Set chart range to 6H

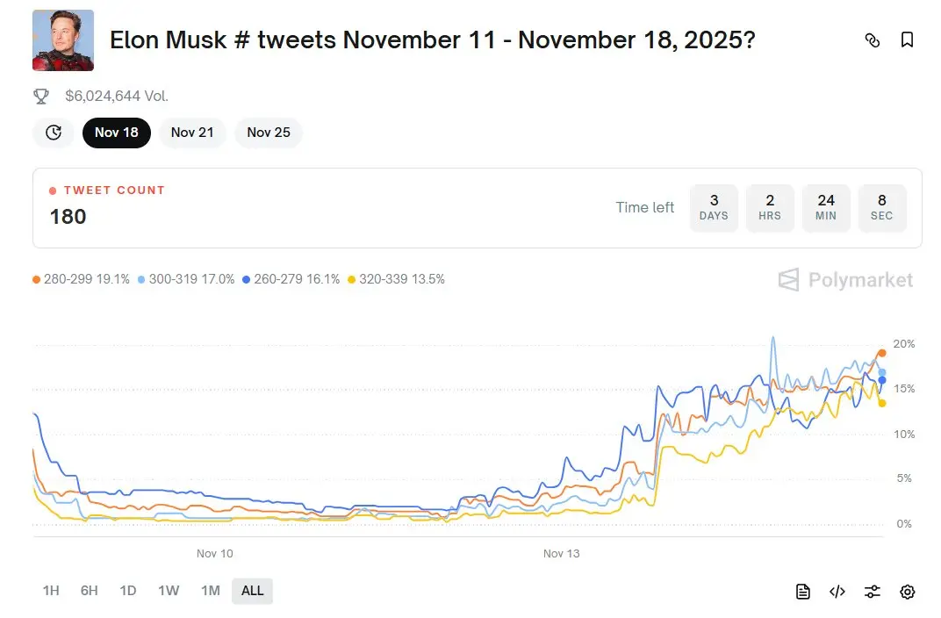[90, 591]
